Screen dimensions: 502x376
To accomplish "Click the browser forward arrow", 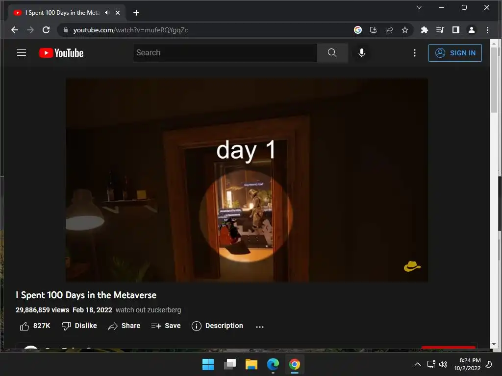I will tap(30, 30).
